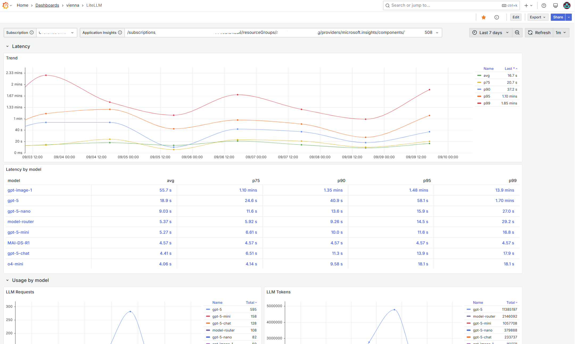Click the Edit button

click(x=516, y=17)
